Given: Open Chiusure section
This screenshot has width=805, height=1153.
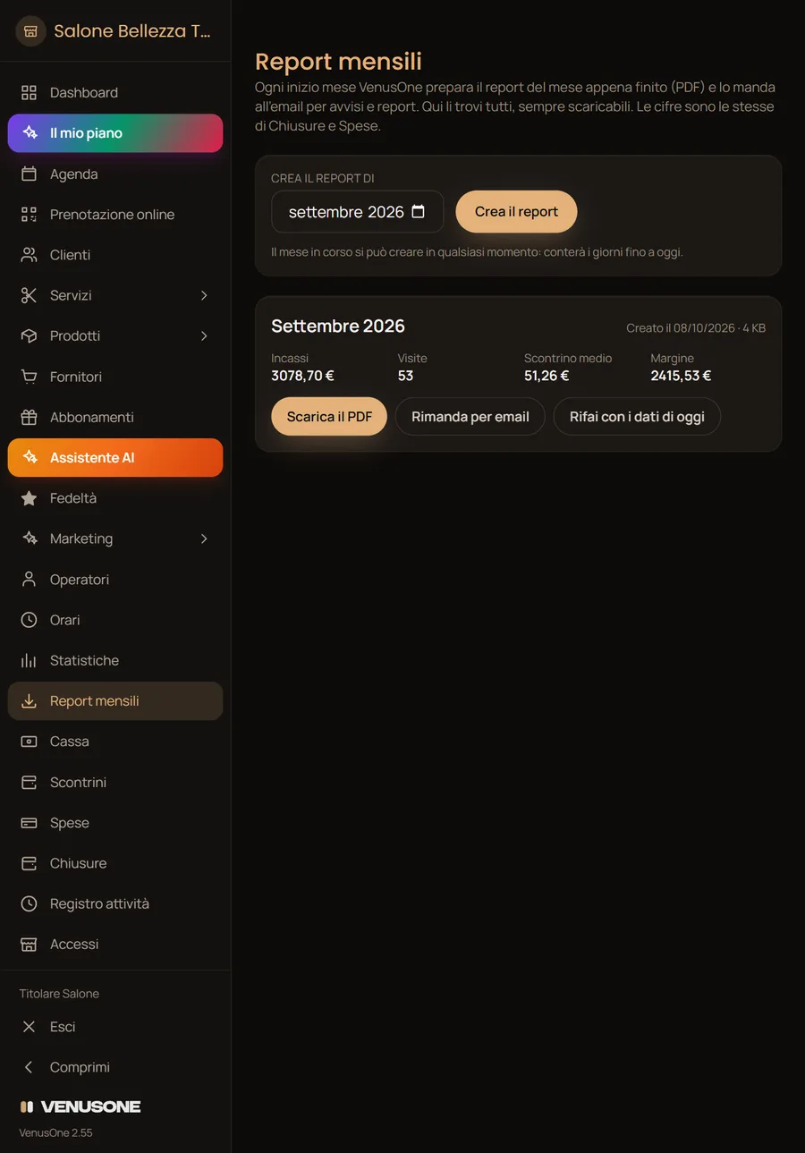Looking at the screenshot, I should point(115,863).
